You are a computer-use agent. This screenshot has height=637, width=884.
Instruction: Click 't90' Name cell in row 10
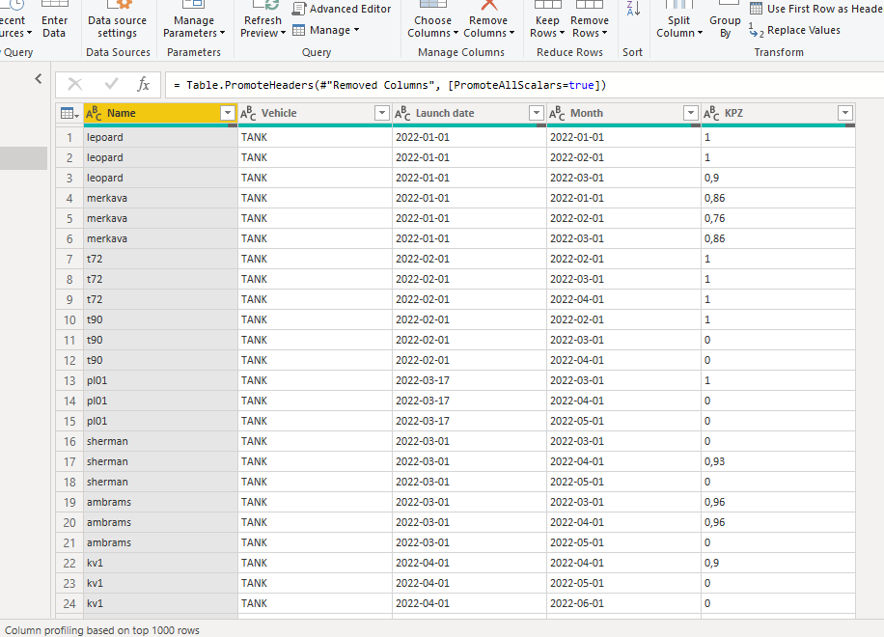coord(160,319)
